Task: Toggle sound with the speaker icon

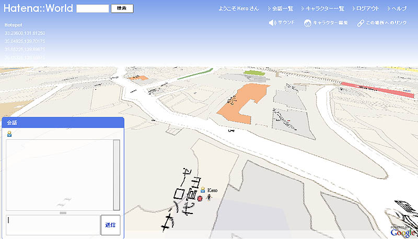Action: point(272,22)
